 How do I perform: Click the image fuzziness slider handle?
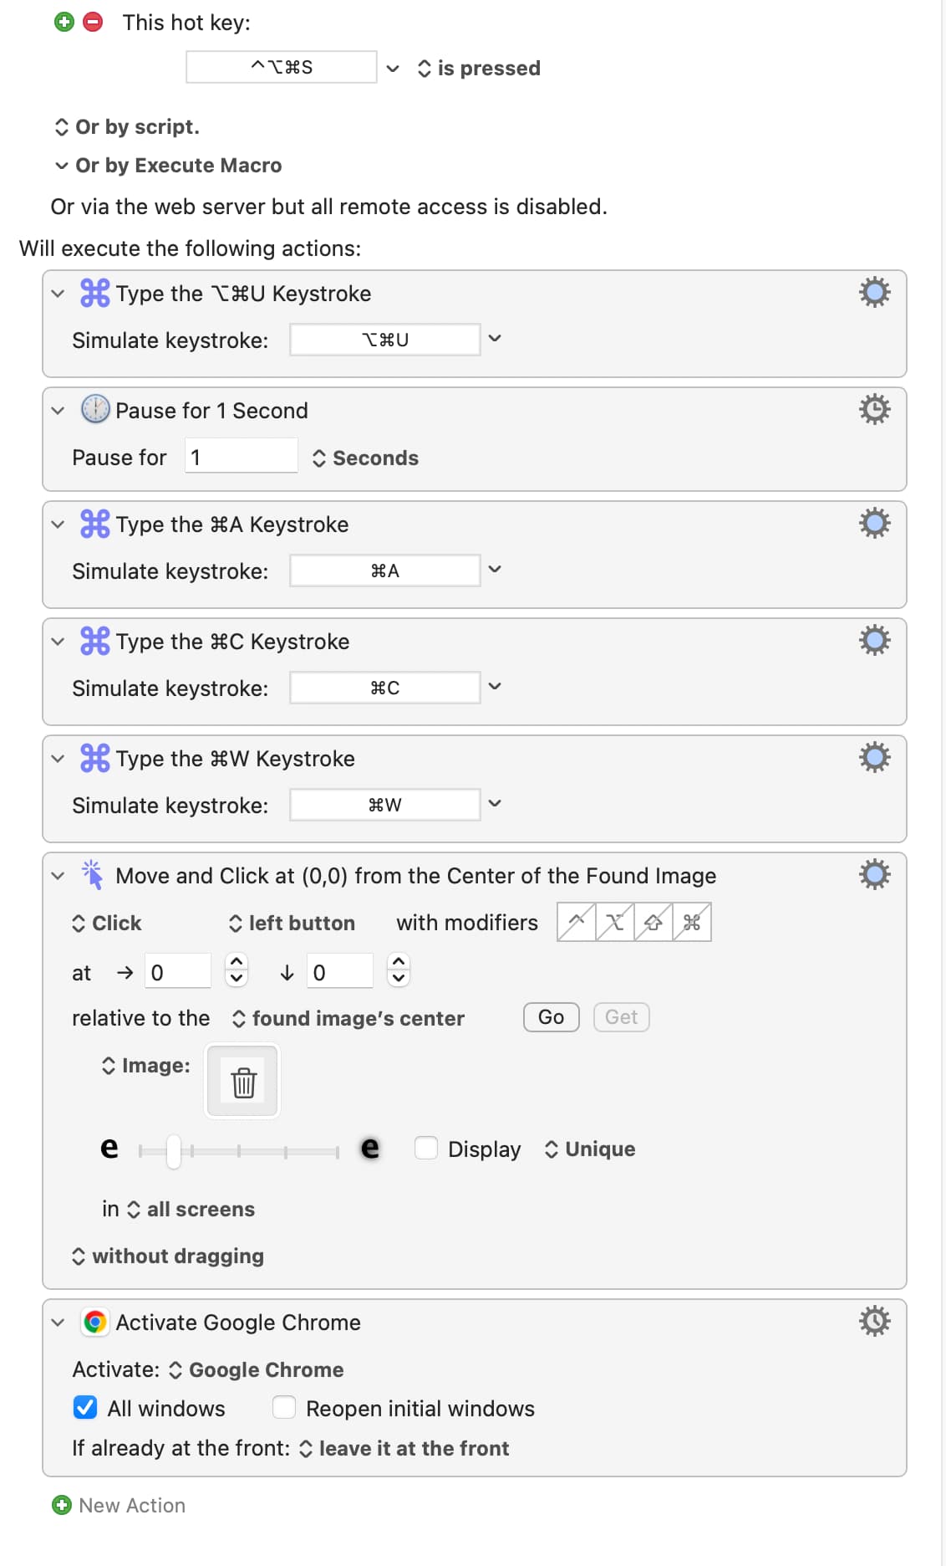tap(173, 1151)
